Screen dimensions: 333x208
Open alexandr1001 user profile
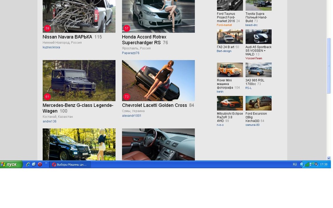pyautogui.click(x=132, y=116)
